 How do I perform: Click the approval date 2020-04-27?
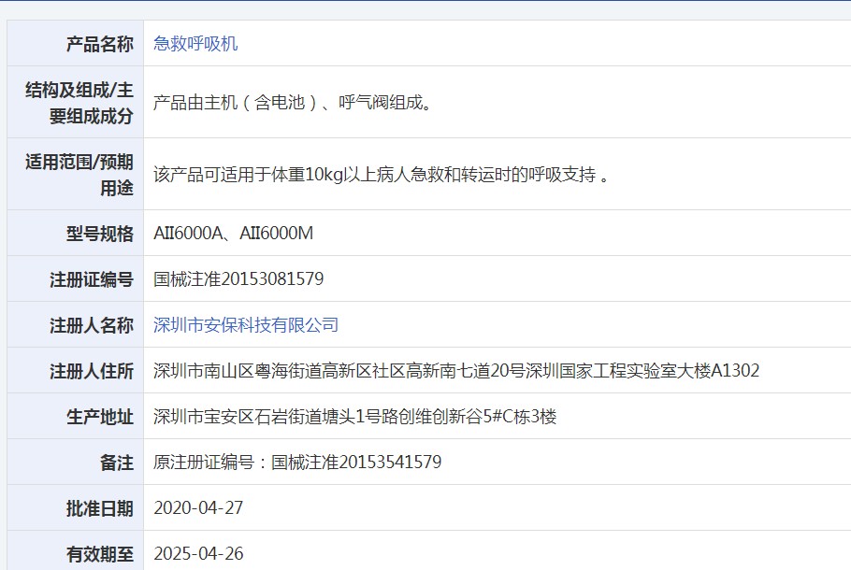pyautogui.click(x=198, y=508)
